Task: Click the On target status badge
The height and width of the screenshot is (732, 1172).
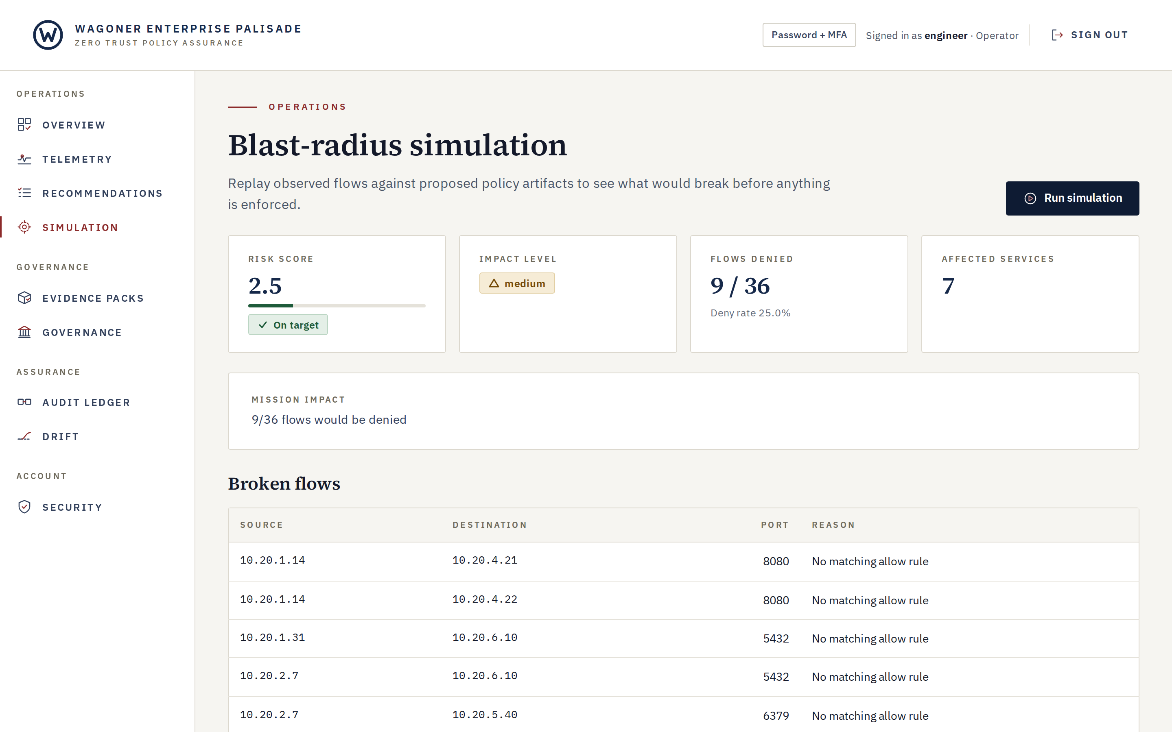Action: click(x=288, y=325)
